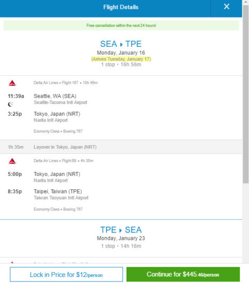Click the Flight Details header title
Screen dimensions: 249x283
[121, 7]
